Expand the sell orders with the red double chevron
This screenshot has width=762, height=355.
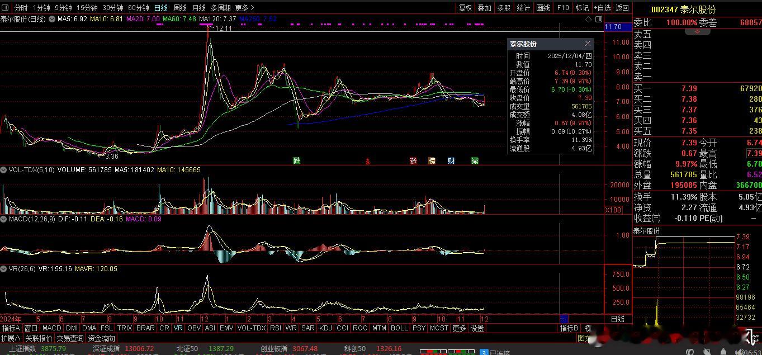point(698,32)
